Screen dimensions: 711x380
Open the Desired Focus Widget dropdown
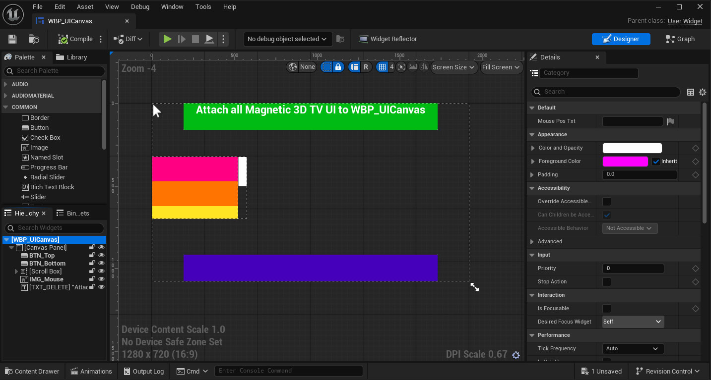(x=633, y=322)
